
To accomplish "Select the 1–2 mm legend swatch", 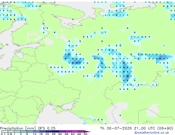I will pyautogui.click(x=17, y=131).
